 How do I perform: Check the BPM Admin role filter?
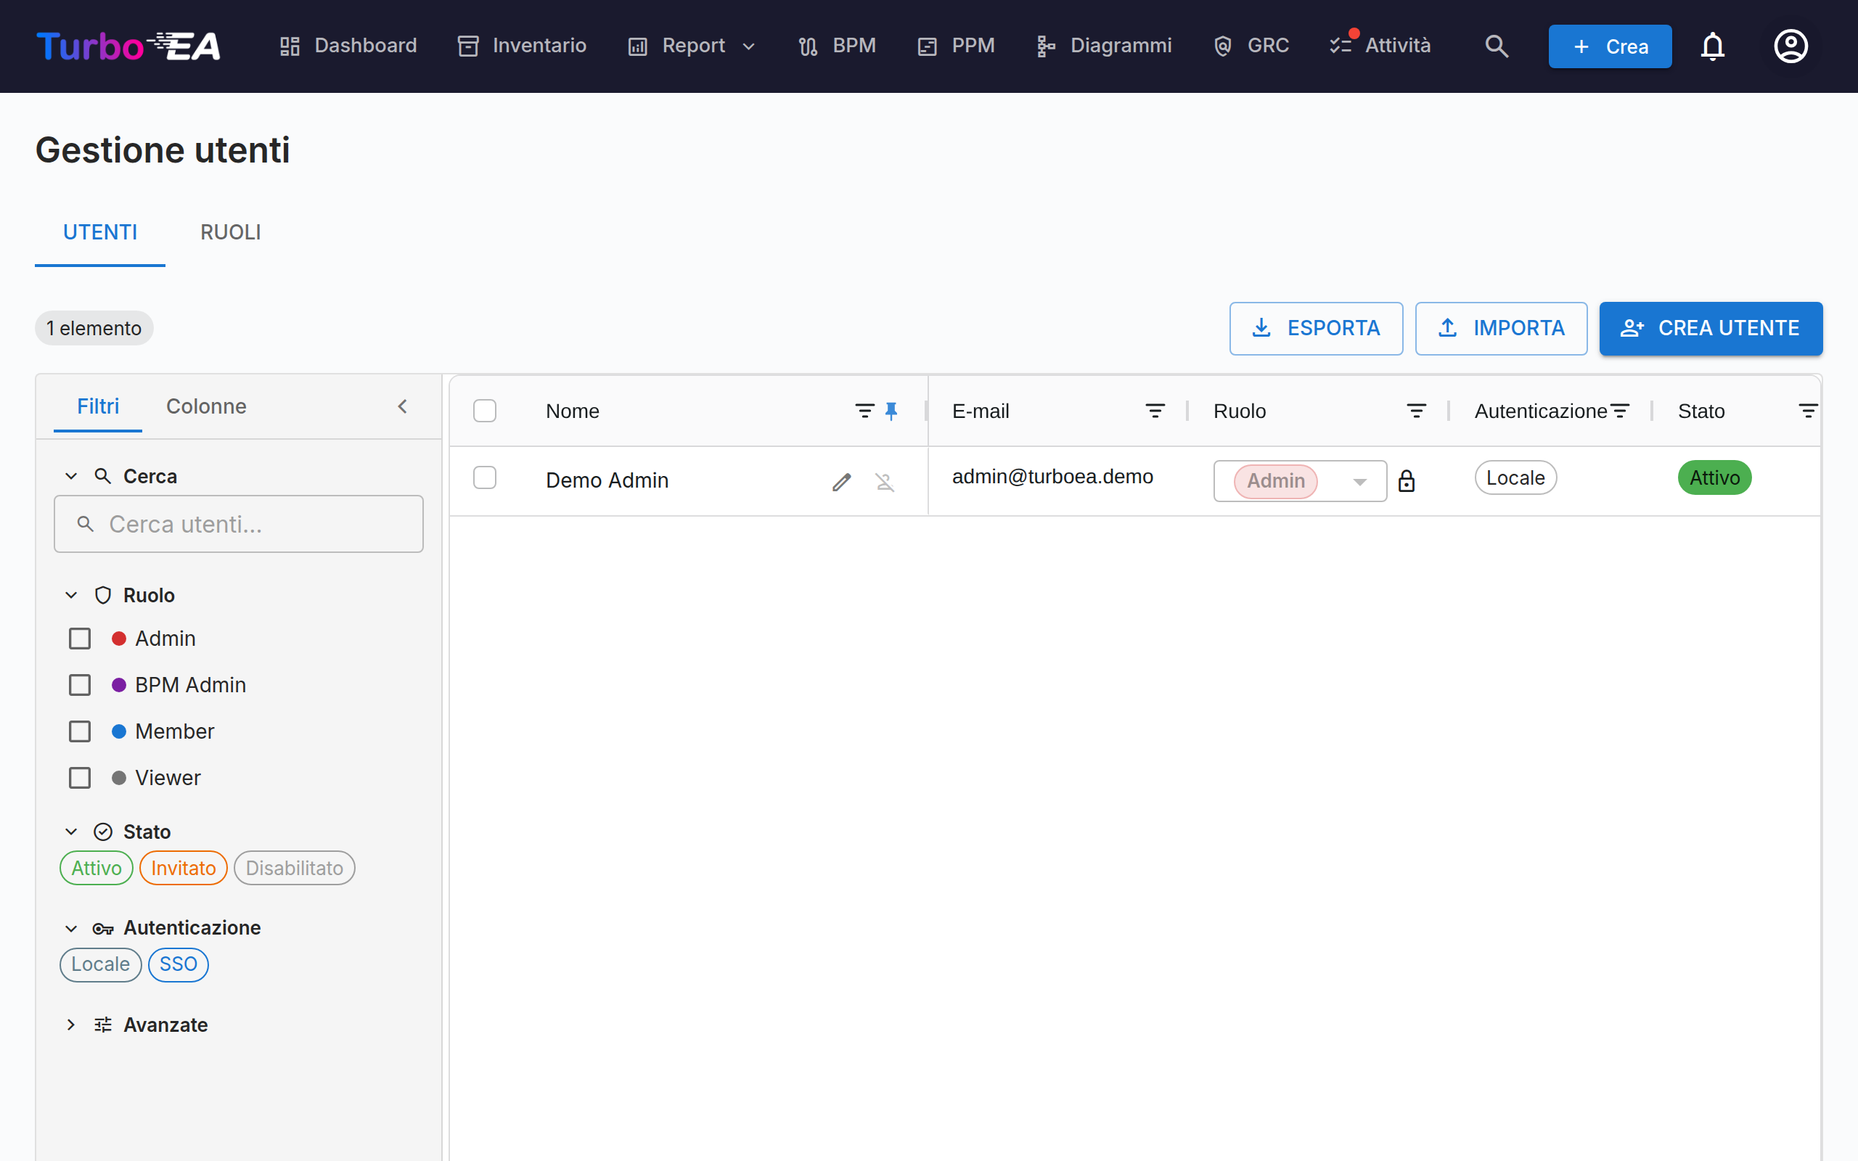pos(80,685)
